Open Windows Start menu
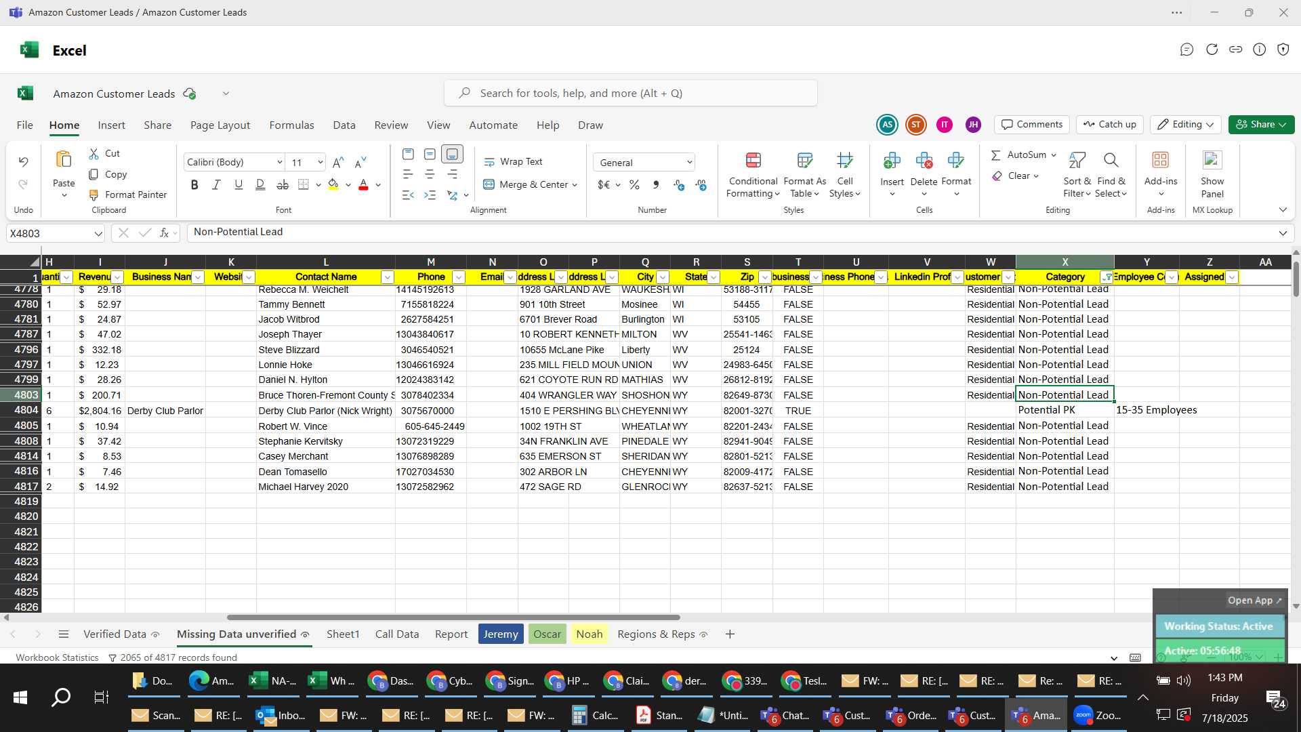Viewport: 1301px width, 732px height. (20, 697)
